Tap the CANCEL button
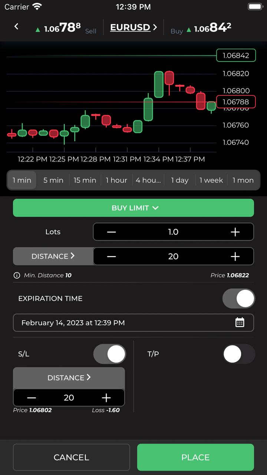 [72, 457]
